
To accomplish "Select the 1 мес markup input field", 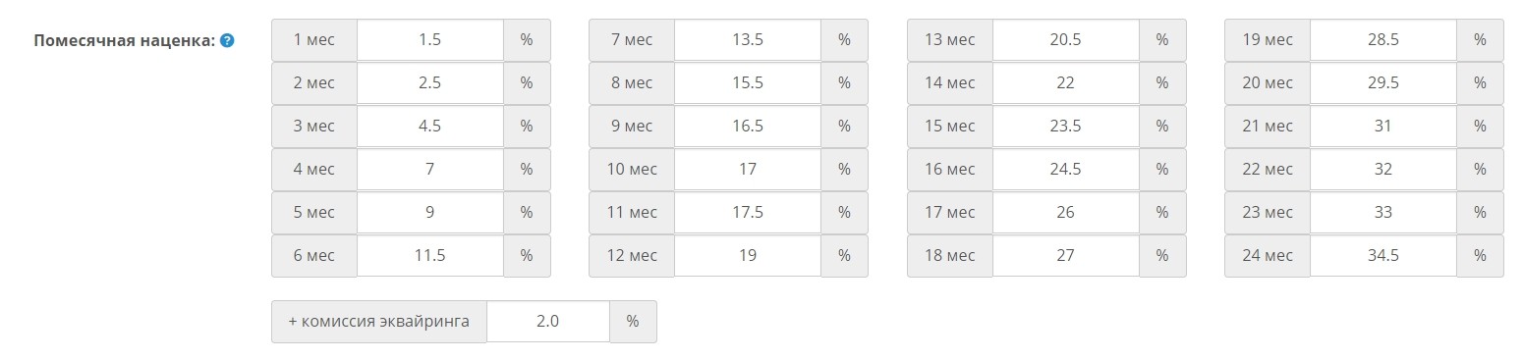I will (x=430, y=40).
